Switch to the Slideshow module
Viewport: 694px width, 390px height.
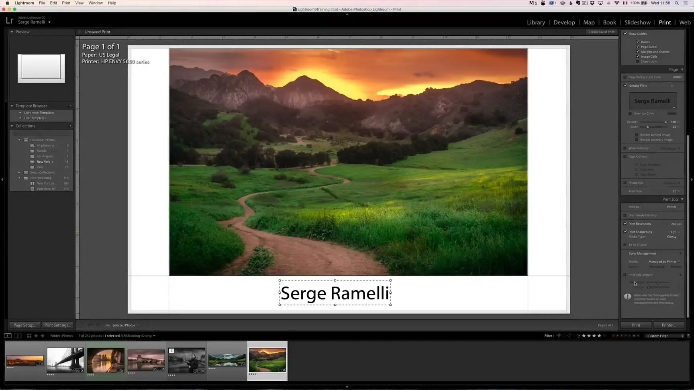coord(637,22)
